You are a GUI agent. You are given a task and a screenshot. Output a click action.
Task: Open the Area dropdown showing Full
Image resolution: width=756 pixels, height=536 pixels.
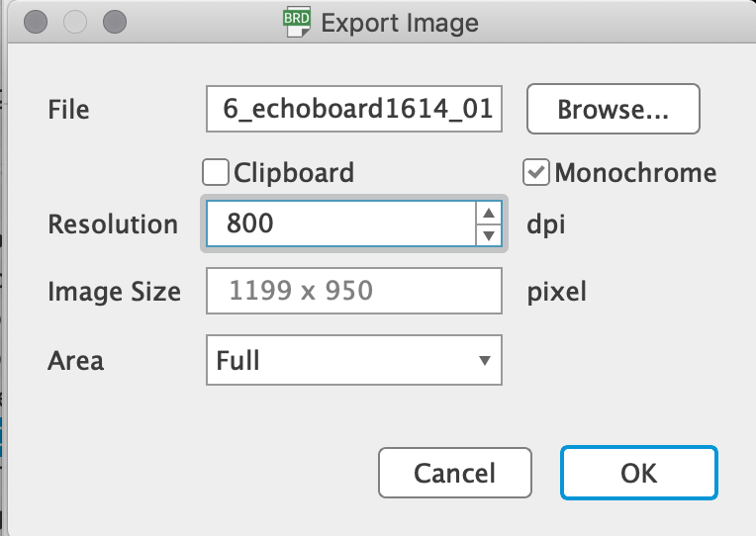pos(354,360)
